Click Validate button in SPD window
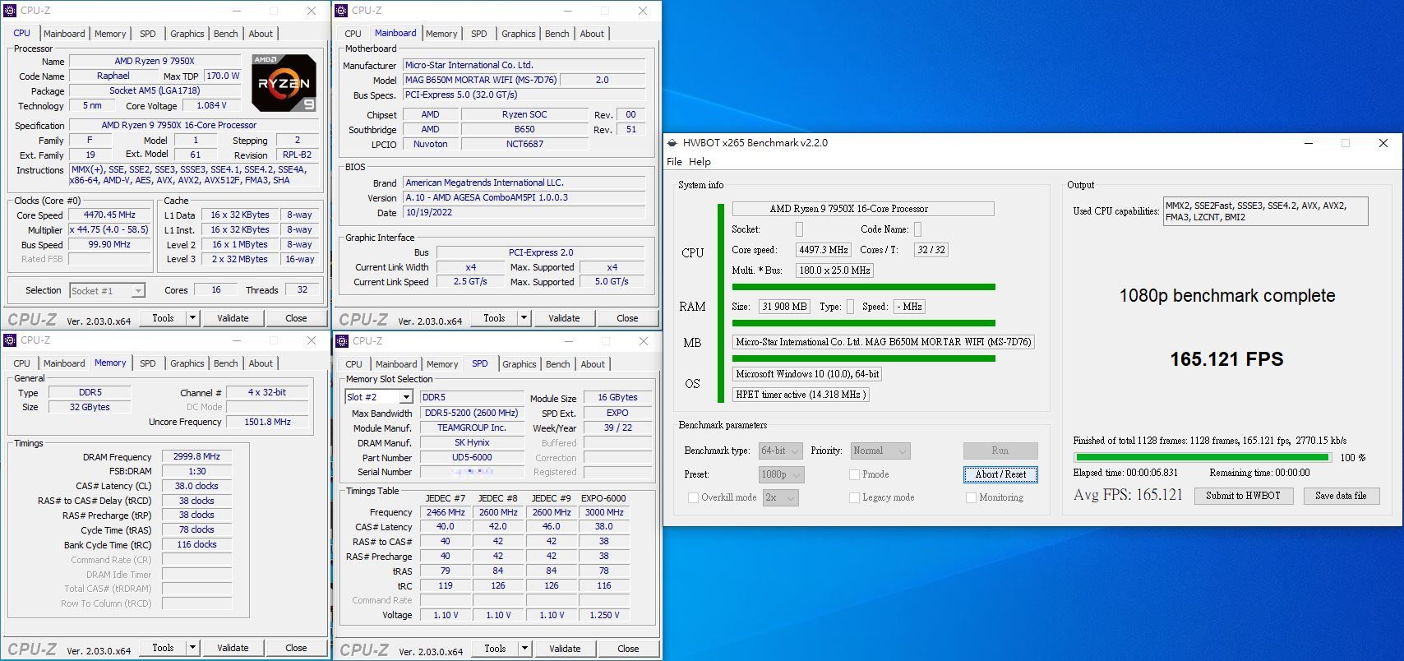The width and height of the screenshot is (1404, 661). tap(565, 649)
